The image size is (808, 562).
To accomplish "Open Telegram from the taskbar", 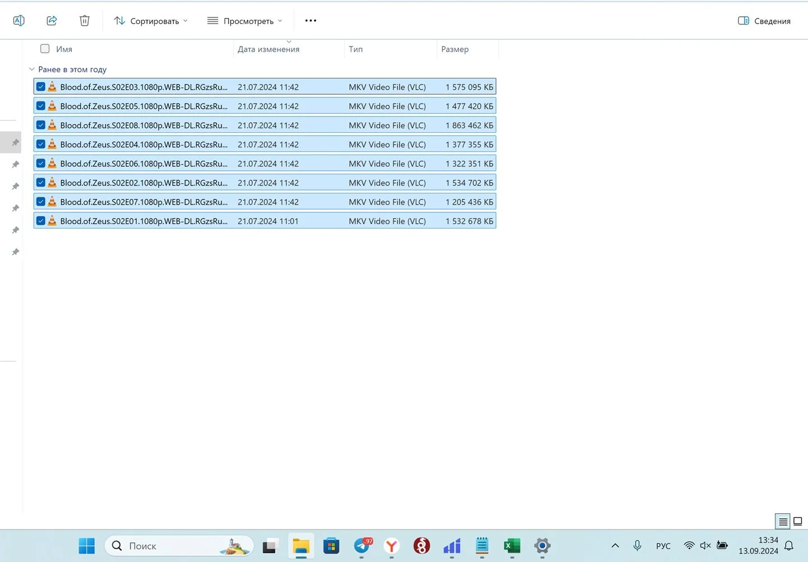I will tap(362, 546).
